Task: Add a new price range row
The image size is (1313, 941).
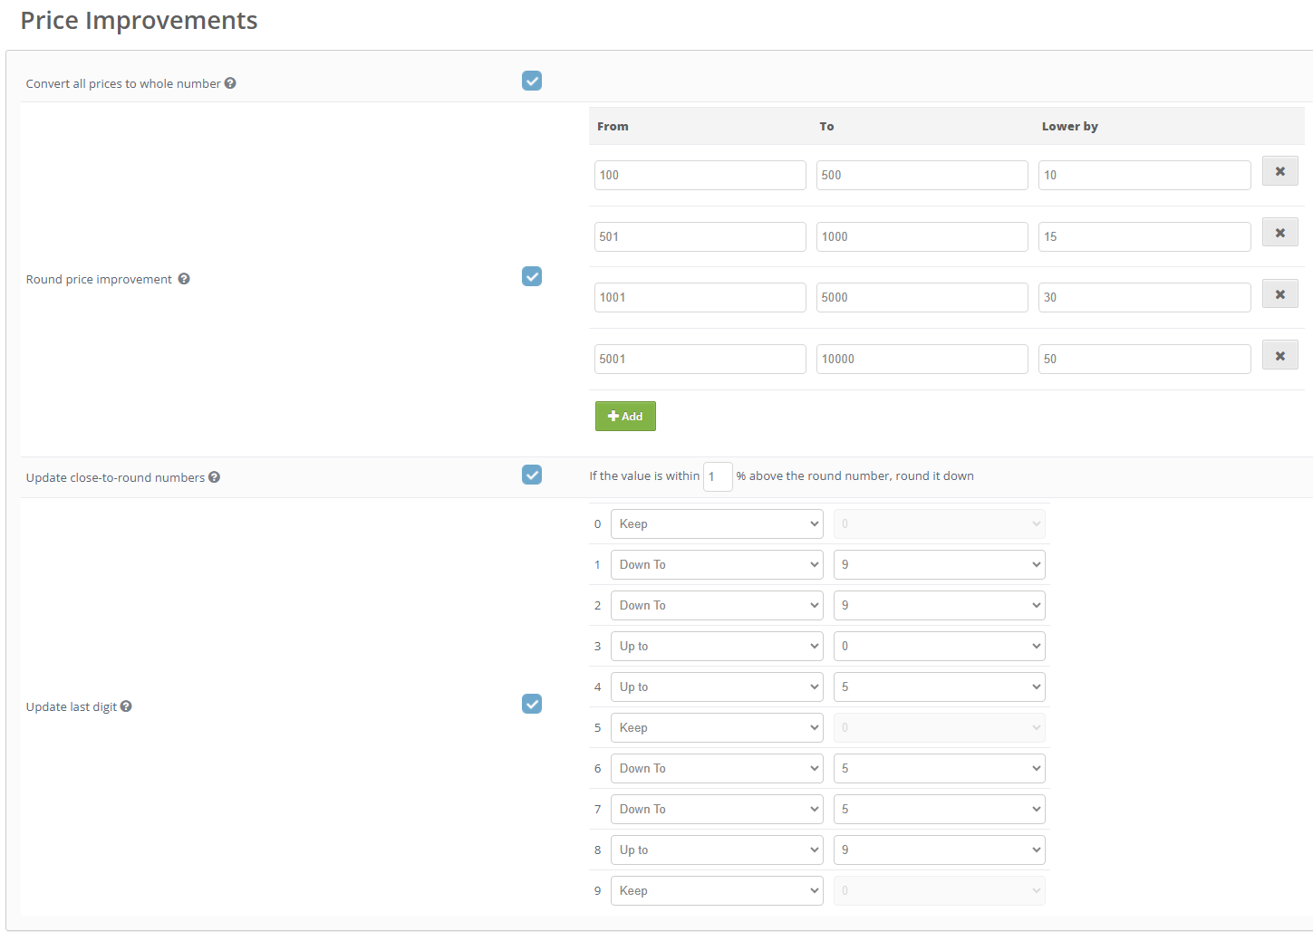Action: coord(625,417)
